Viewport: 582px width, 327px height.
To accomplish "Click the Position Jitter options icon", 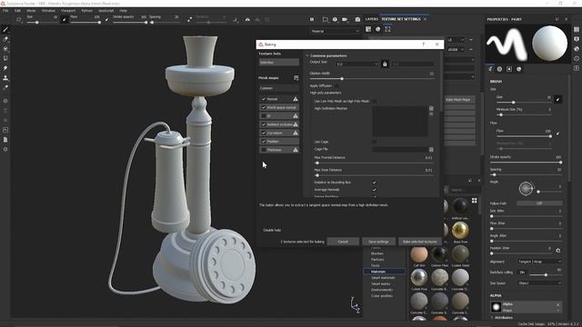I will coord(557,251).
